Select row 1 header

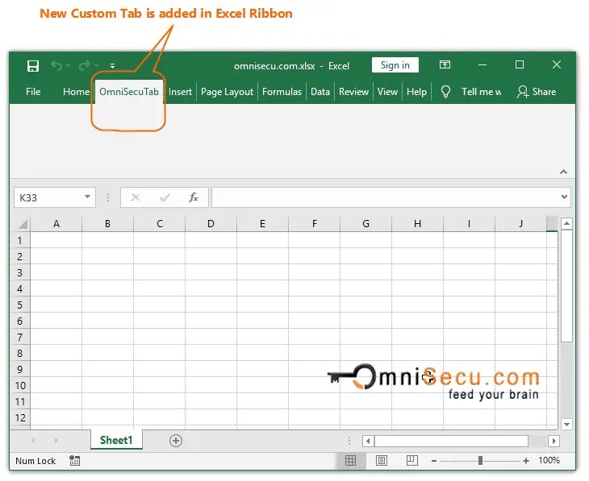(x=20, y=240)
